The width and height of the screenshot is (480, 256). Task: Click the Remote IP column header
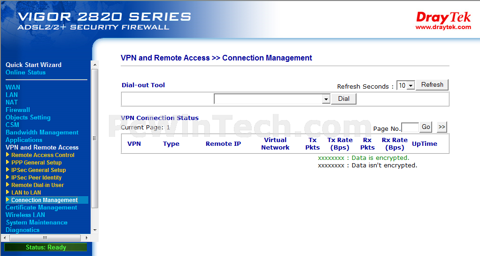point(223,144)
